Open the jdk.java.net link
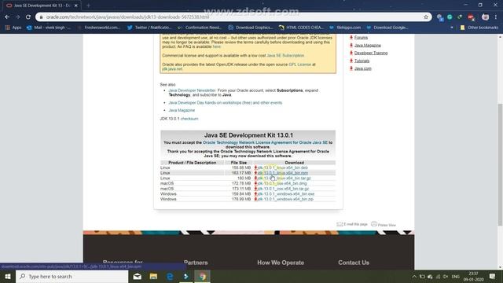This screenshot has width=503, height=283. (x=172, y=69)
